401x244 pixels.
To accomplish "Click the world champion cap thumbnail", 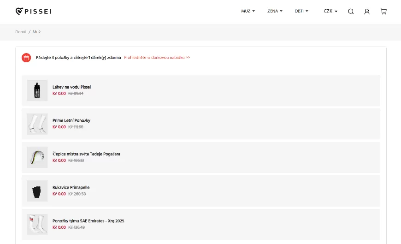I will 37,157.
